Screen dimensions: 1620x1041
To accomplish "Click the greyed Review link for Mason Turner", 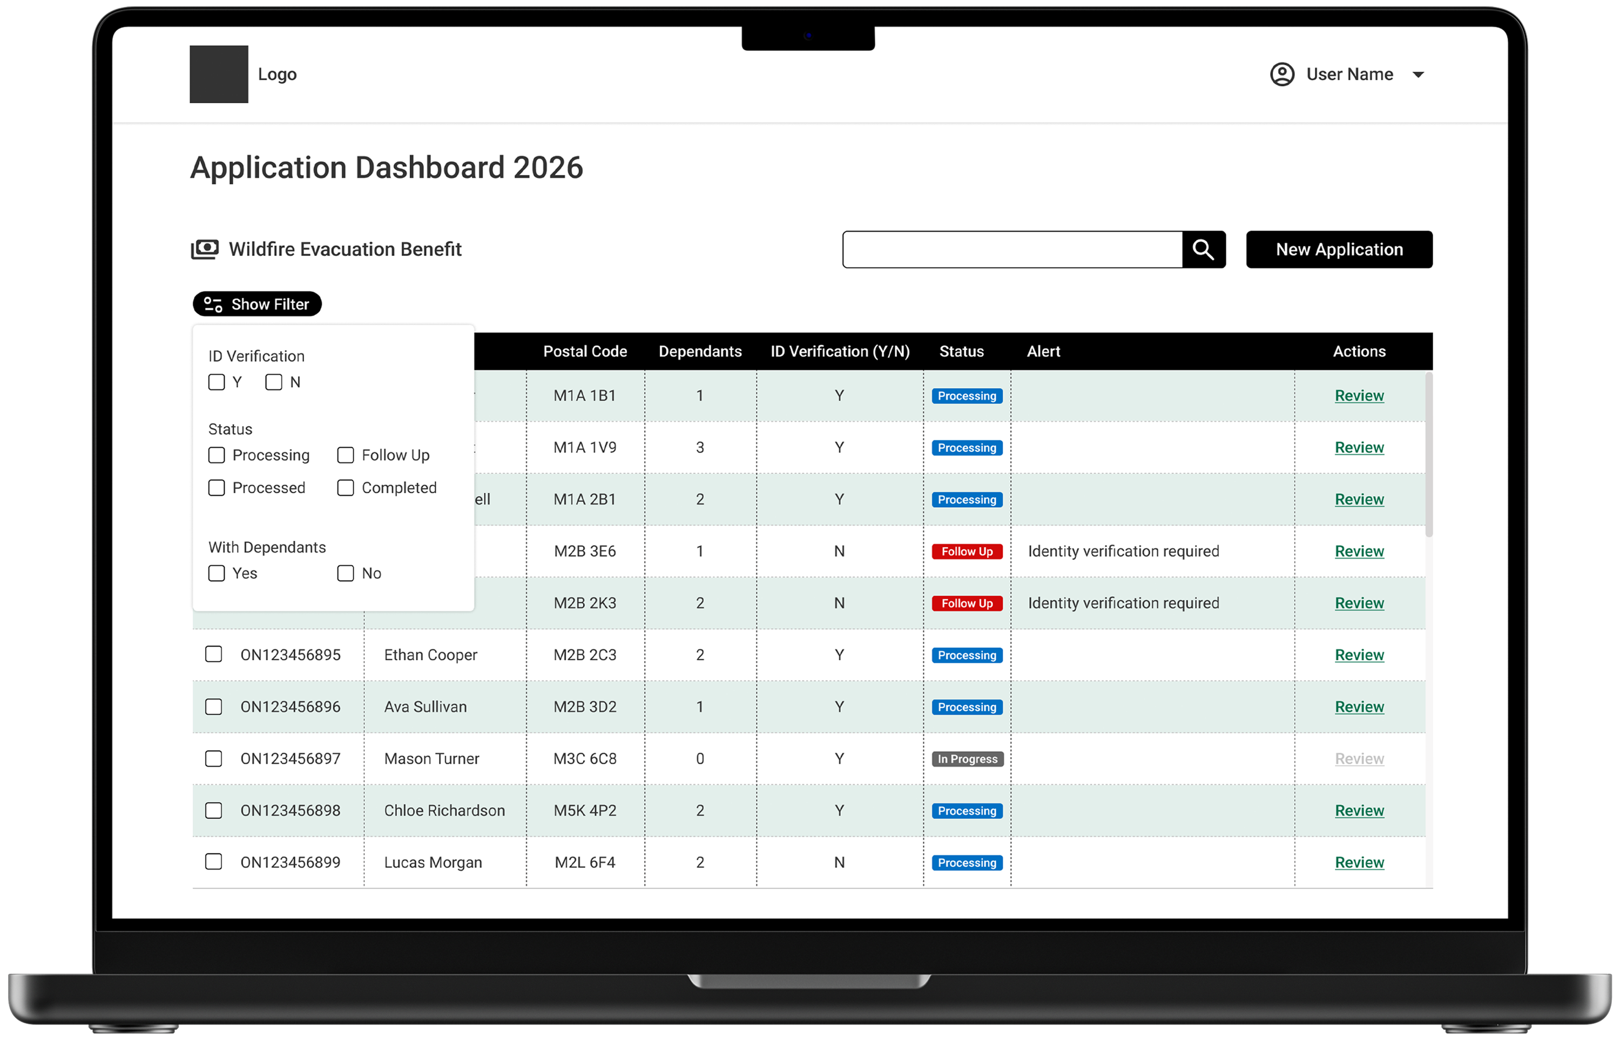I will [x=1360, y=758].
